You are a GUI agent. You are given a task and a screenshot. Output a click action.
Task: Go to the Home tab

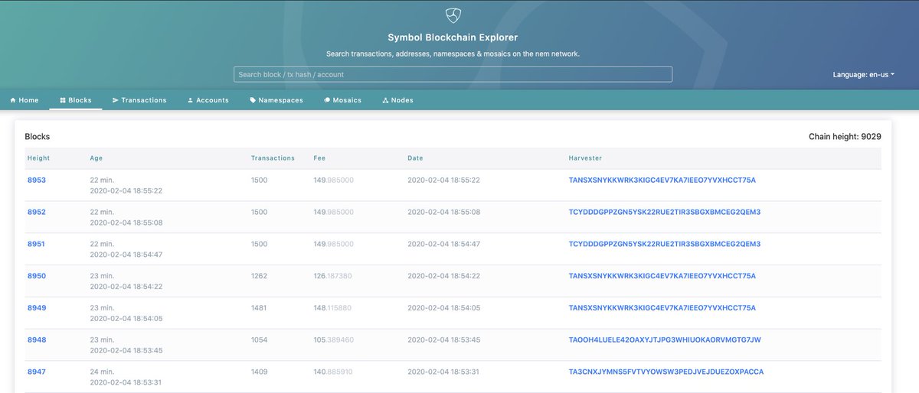25,100
